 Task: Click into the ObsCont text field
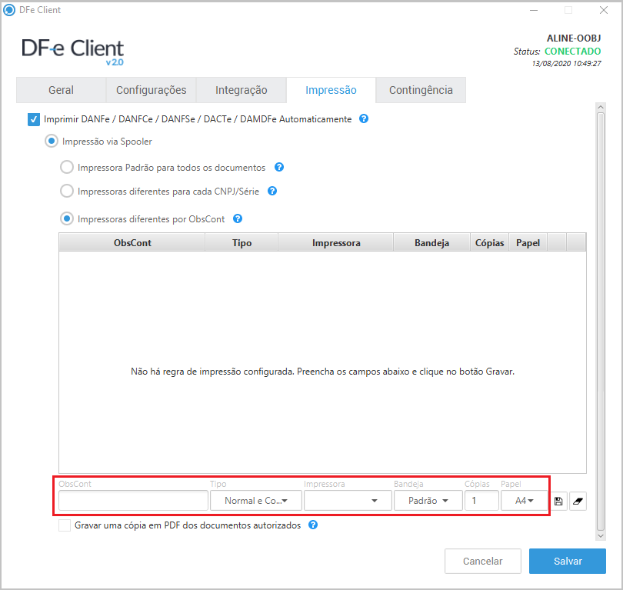pyautogui.click(x=133, y=501)
